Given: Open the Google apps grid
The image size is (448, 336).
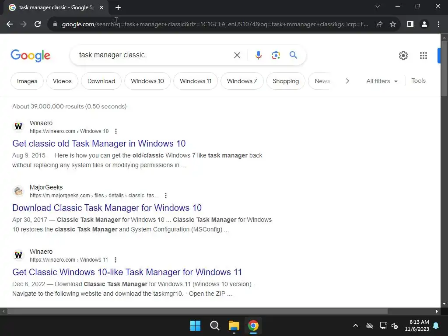Looking at the screenshot, I should coord(423,56).
